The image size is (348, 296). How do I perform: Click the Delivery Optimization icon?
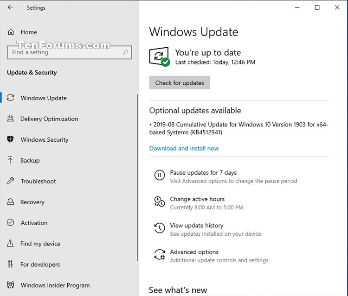pos(10,119)
